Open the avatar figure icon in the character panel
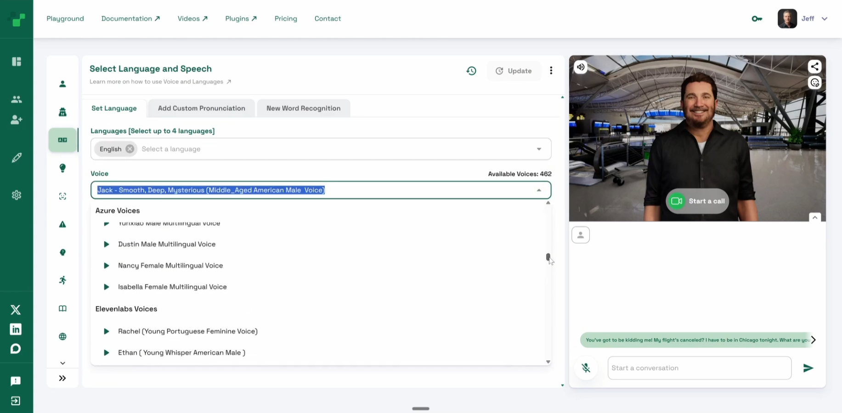Screen dimensions: 842x413 coord(62,112)
